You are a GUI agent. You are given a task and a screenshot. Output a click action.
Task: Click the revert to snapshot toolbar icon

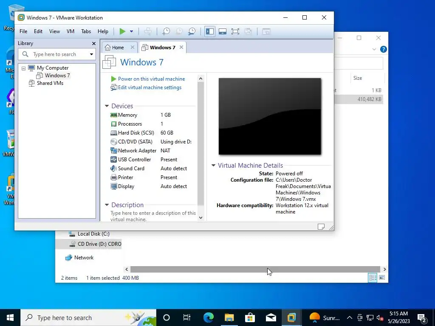tap(179, 31)
